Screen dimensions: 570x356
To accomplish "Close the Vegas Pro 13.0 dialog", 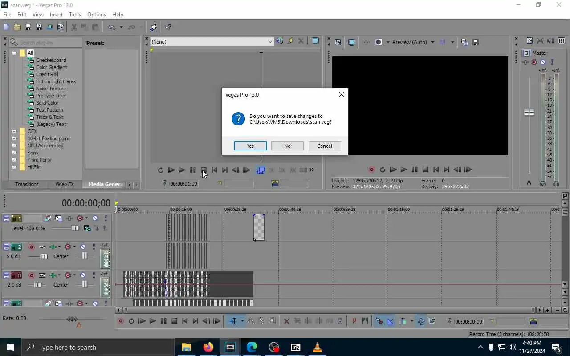I will pyautogui.click(x=342, y=94).
